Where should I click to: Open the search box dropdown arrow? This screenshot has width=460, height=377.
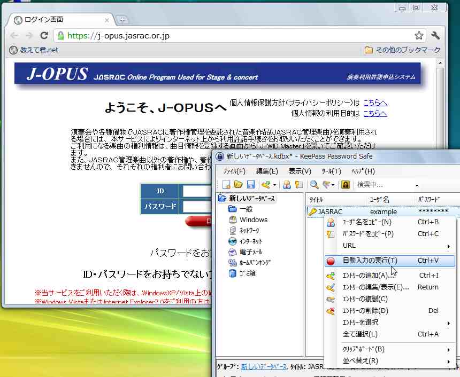(417, 185)
